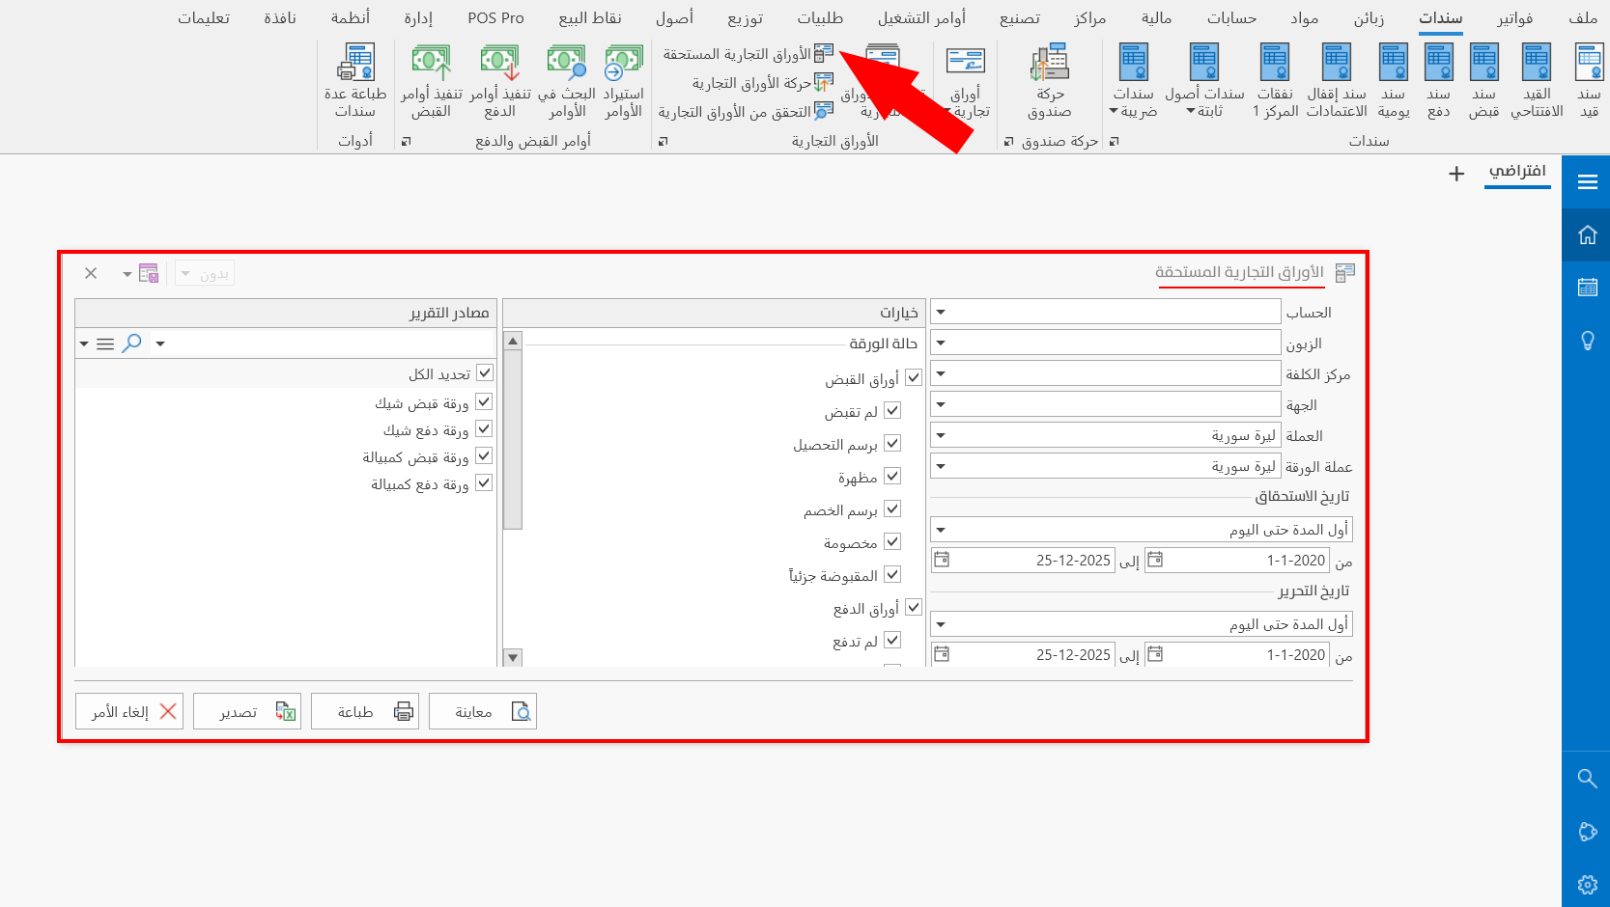Switch to the فواتير menu tab

pyautogui.click(x=1515, y=17)
